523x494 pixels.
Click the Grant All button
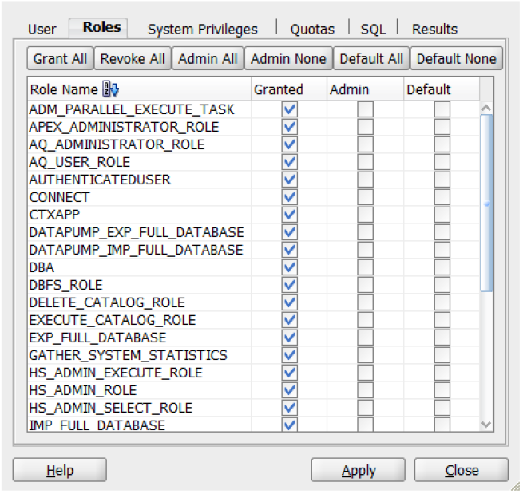click(60, 59)
